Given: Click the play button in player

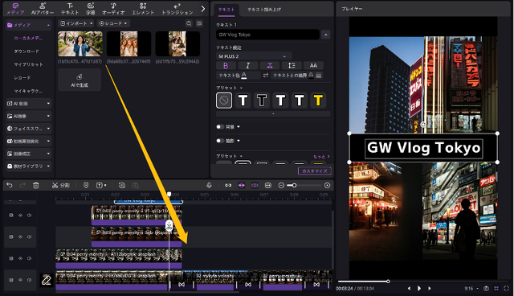Looking at the screenshot, I should tap(419, 289).
